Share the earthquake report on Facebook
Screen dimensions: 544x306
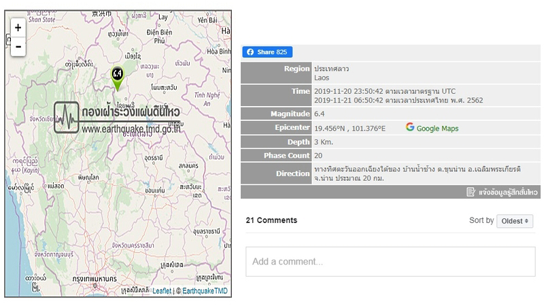[x=267, y=52]
